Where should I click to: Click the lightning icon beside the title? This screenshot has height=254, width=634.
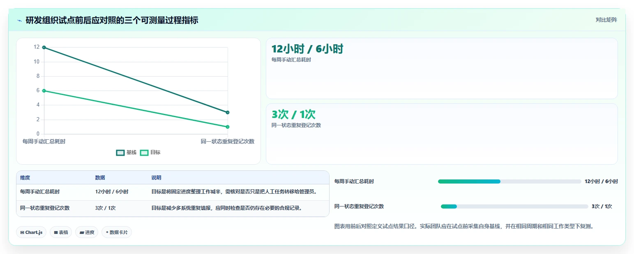[19, 20]
